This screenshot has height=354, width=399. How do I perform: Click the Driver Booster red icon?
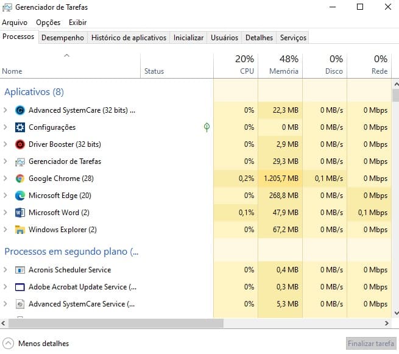point(20,144)
